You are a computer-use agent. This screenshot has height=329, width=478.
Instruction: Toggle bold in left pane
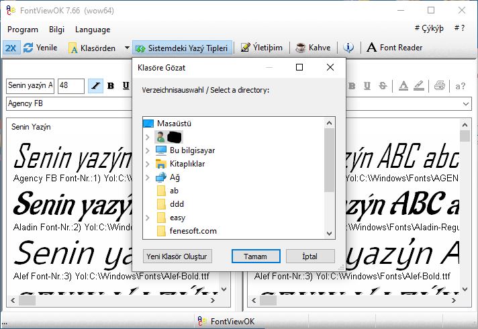(x=111, y=86)
